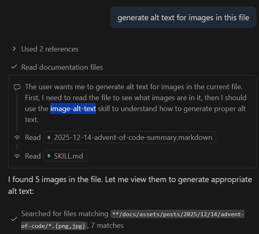Click the 'Searched for files matching' label
Screen dimensions: 259x234
(65, 214)
